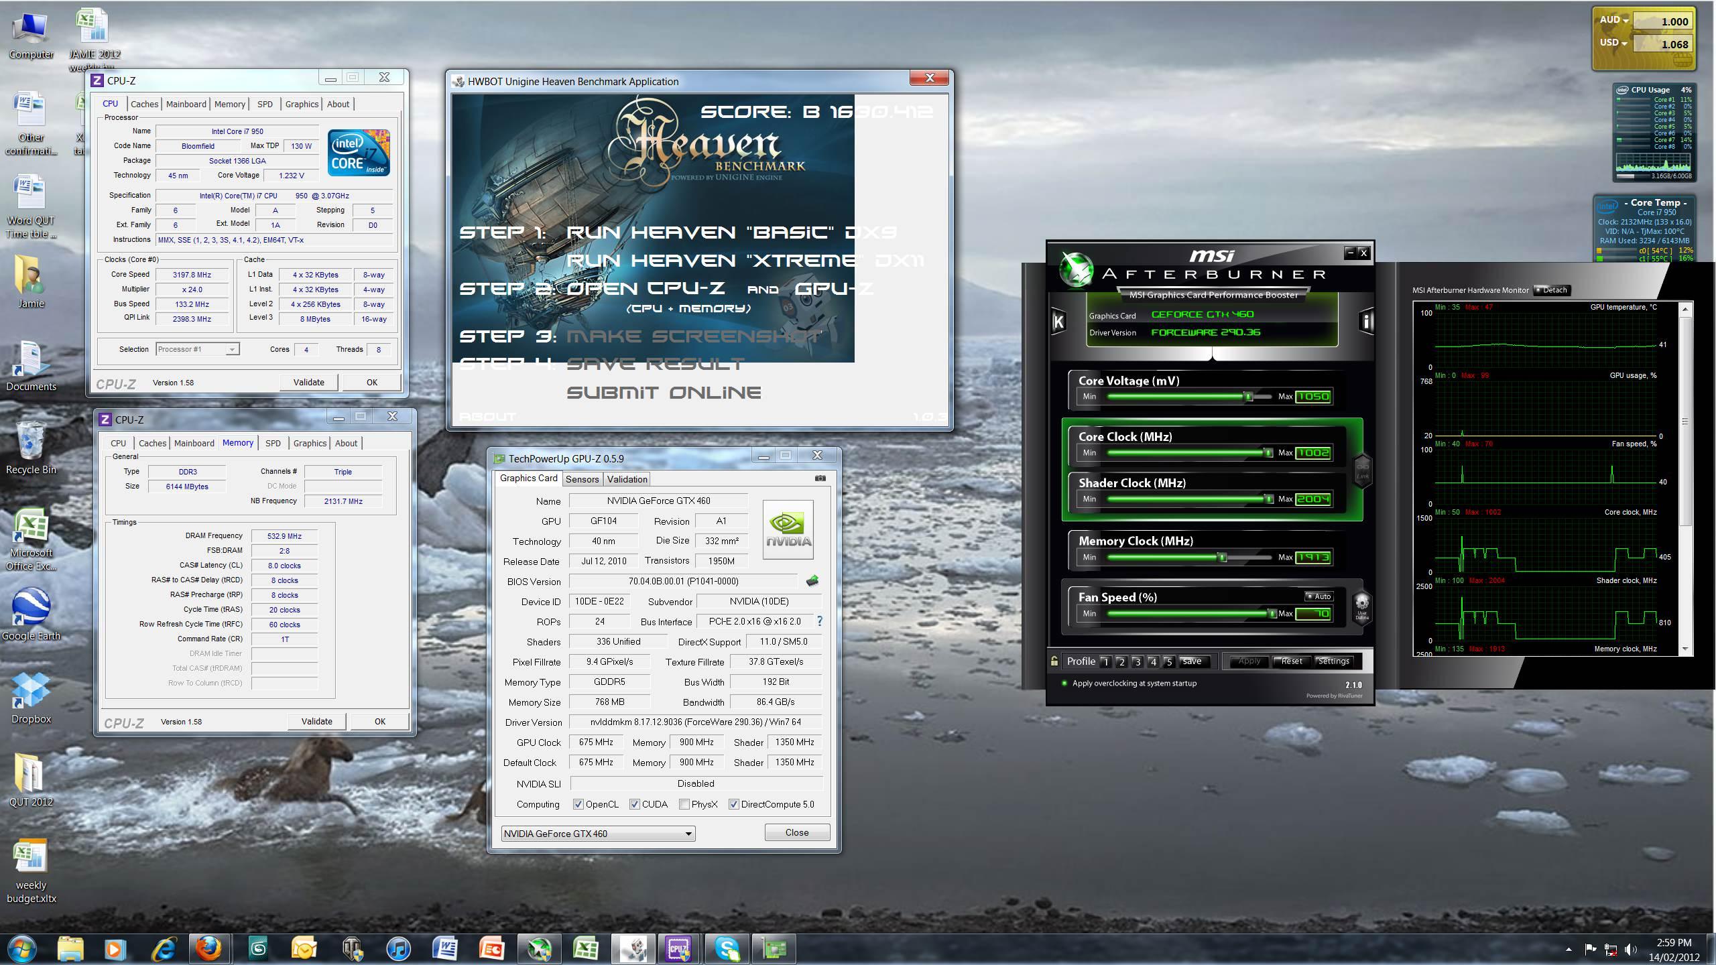Open iTunes from the taskbar
The image size is (1716, 965).
click(400, 949)
